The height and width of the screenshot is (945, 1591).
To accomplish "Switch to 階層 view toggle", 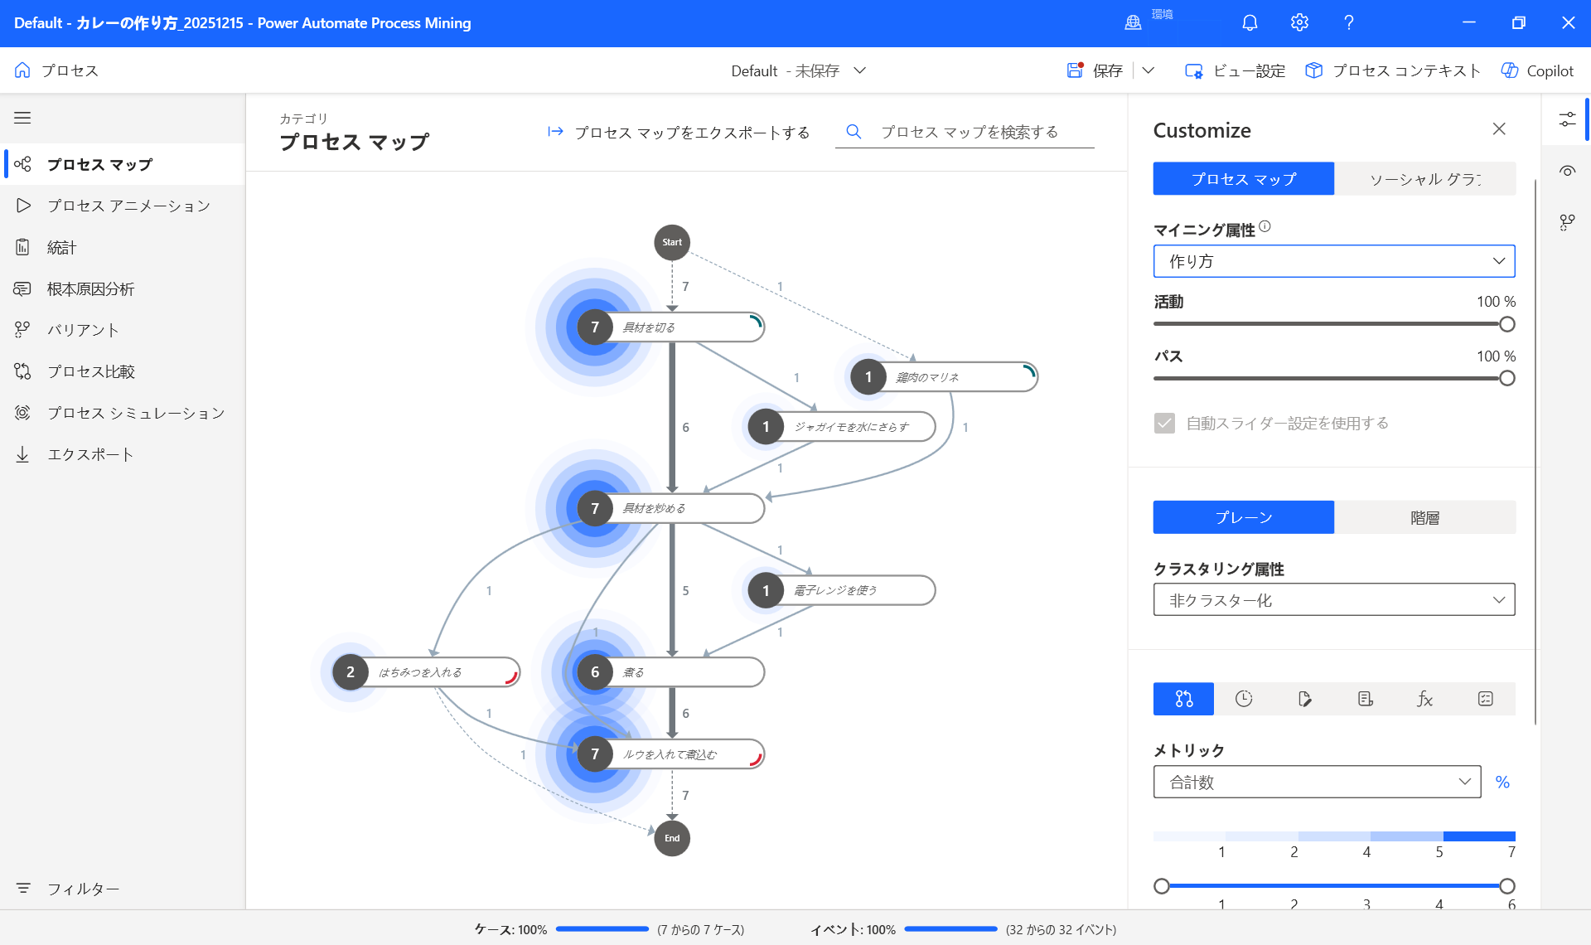I will tap(1424, 517).
